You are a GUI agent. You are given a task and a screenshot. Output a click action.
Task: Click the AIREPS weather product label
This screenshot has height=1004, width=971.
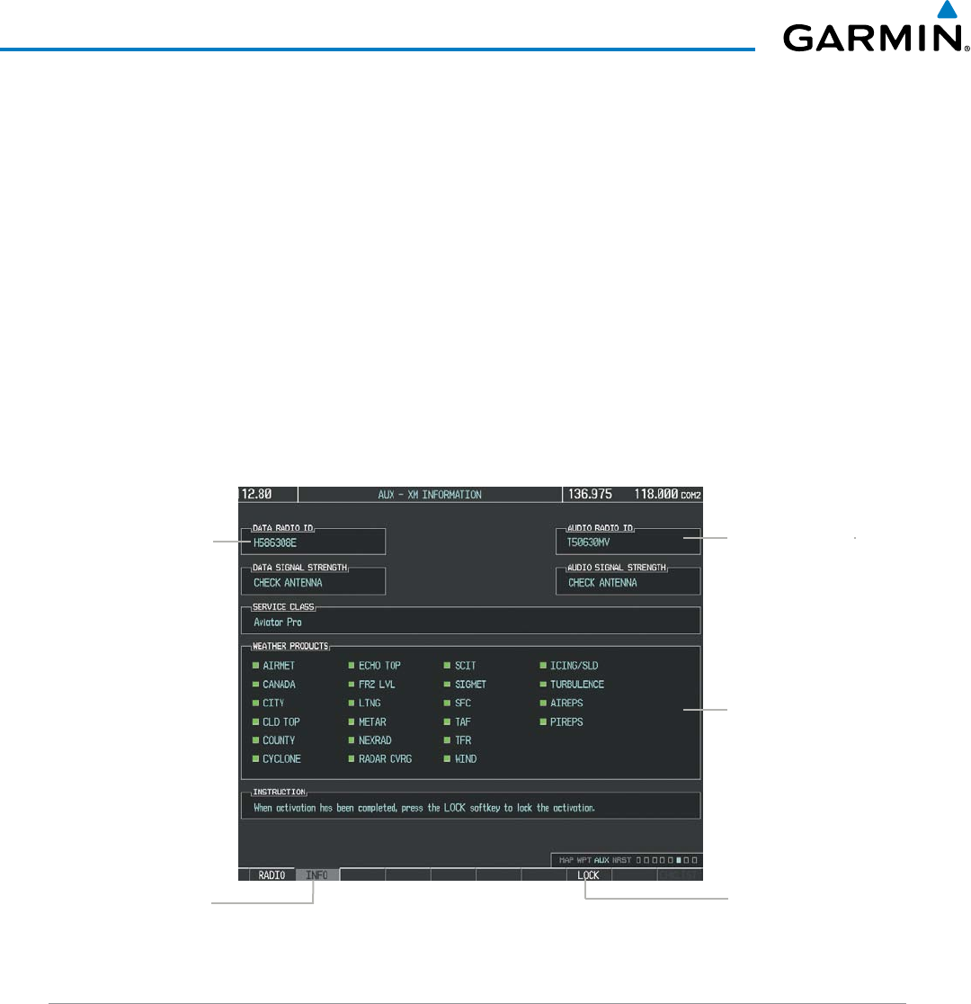tap(566, 703)
